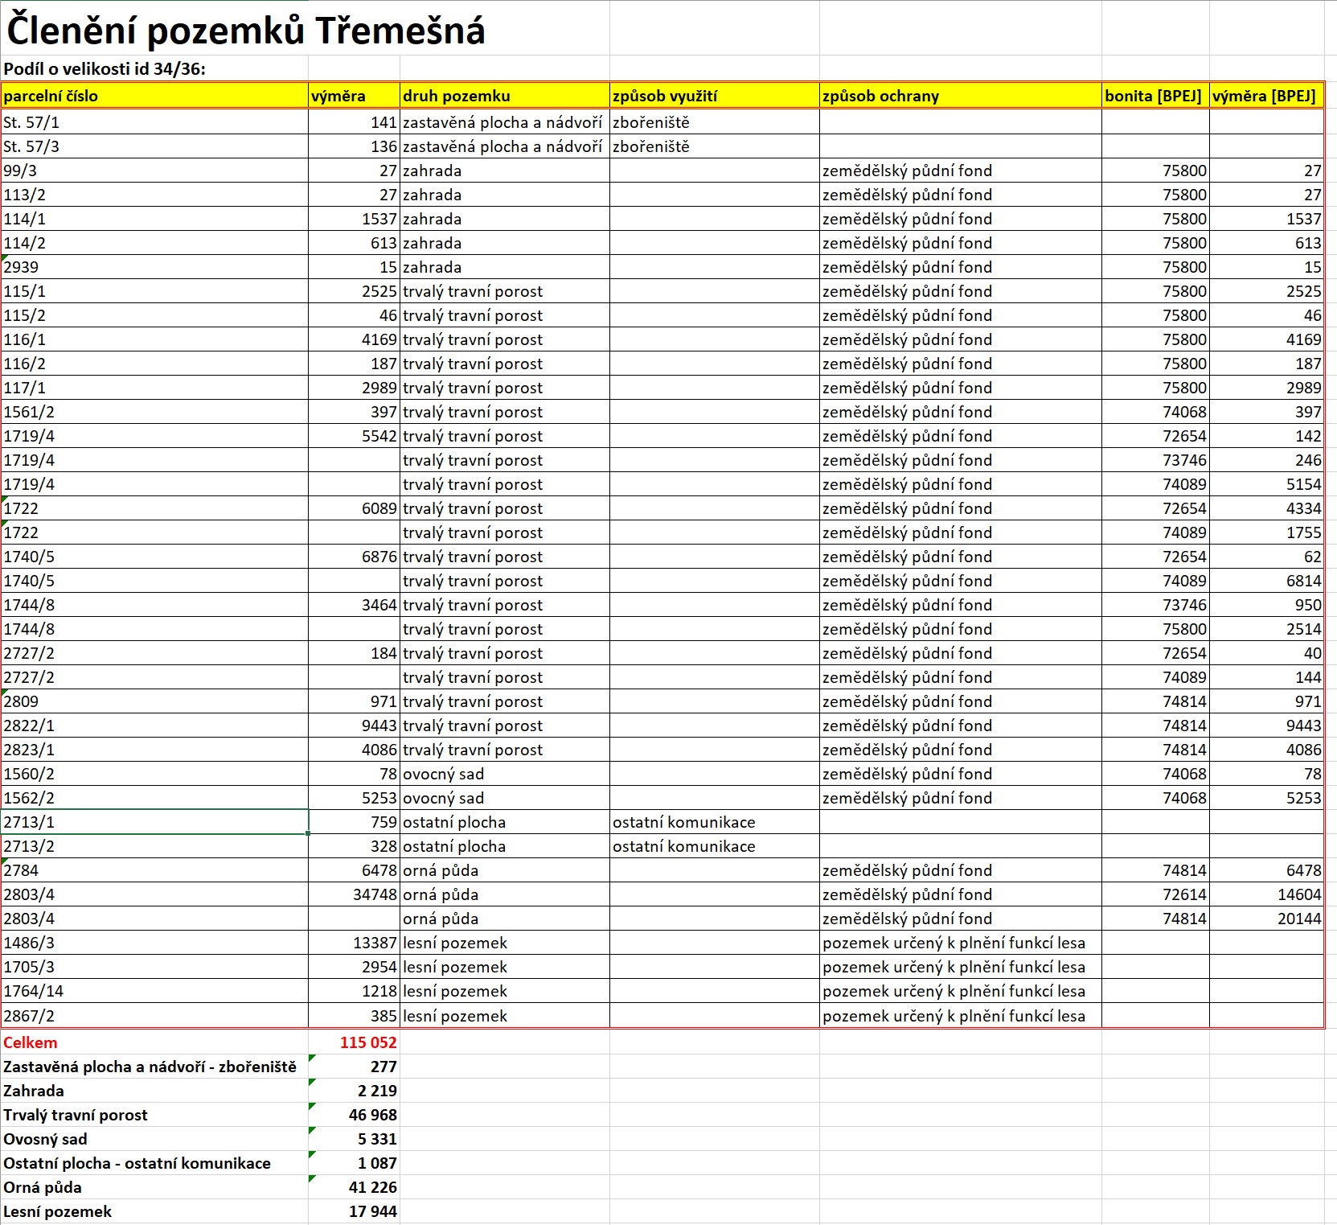Select the cell "Podíl o velikosti id 34/36:"
This screenshot has width=1337, height=1225.
[105, 69]
